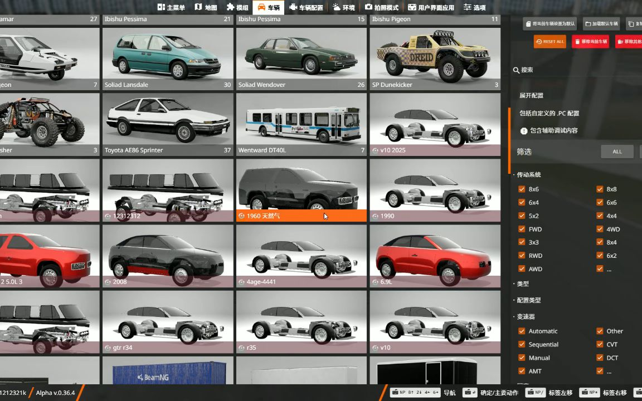Image resolution: width=642 pixels, height=401 pixels.
Task: Open the 选项 options tab
Action: tap(475, 7)
